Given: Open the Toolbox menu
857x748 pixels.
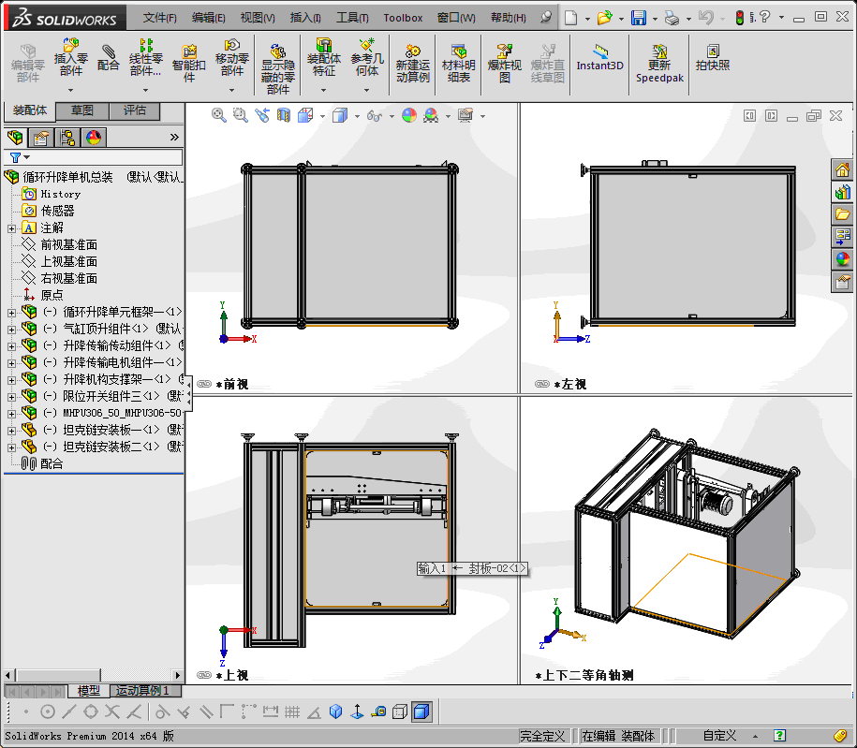Looking at the screenshot, I should 403,18.
